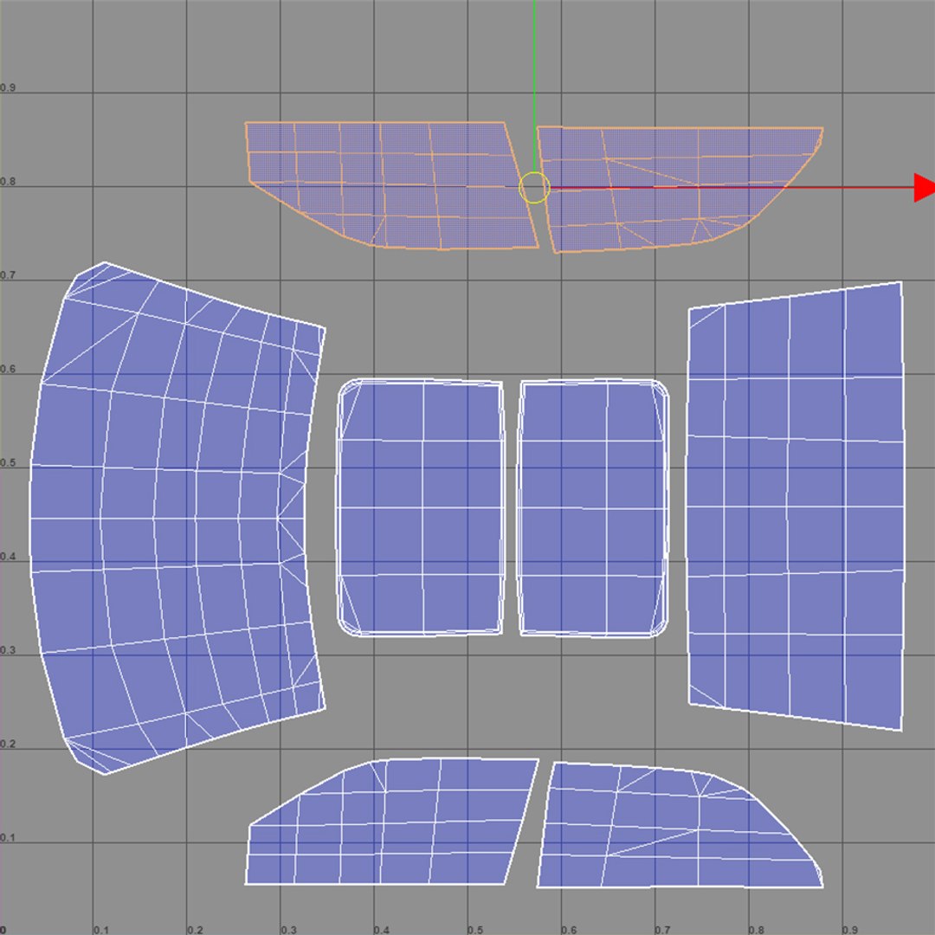935x935 pixels.
Task: Select the large curved fan-shaped UV shell
Action: tap(177, 518)
